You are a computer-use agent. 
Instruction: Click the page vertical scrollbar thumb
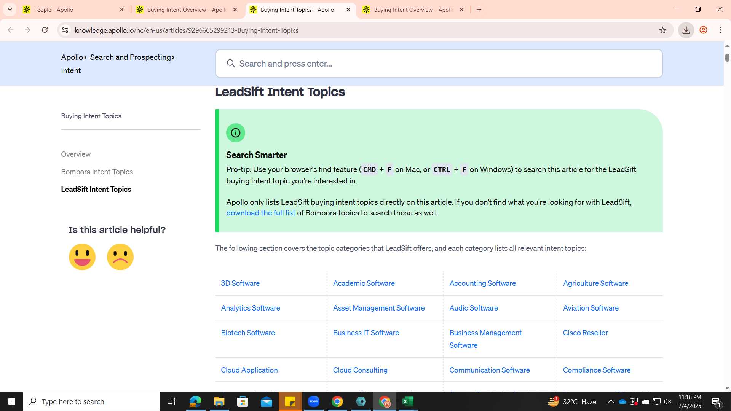pos(727,58)
